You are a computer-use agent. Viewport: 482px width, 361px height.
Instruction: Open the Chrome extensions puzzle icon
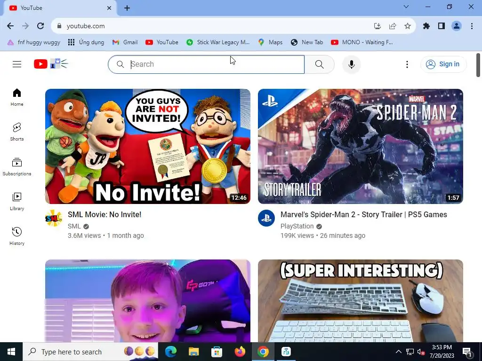pyautogui.click(x=426, y=26)
